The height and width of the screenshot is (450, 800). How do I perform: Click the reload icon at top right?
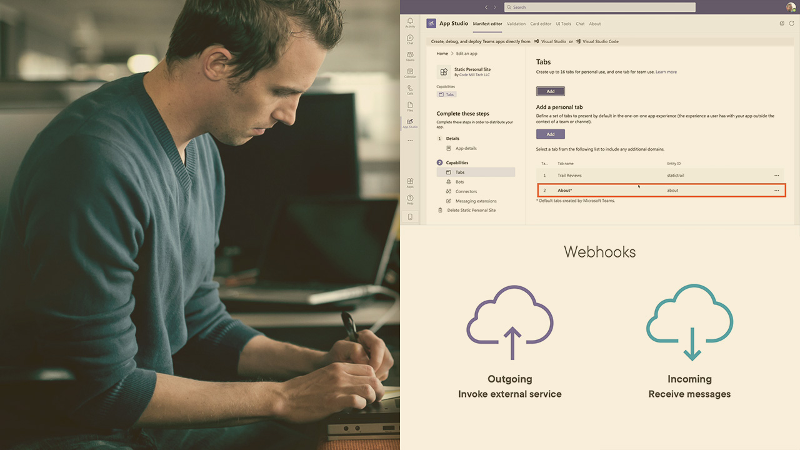792,24
